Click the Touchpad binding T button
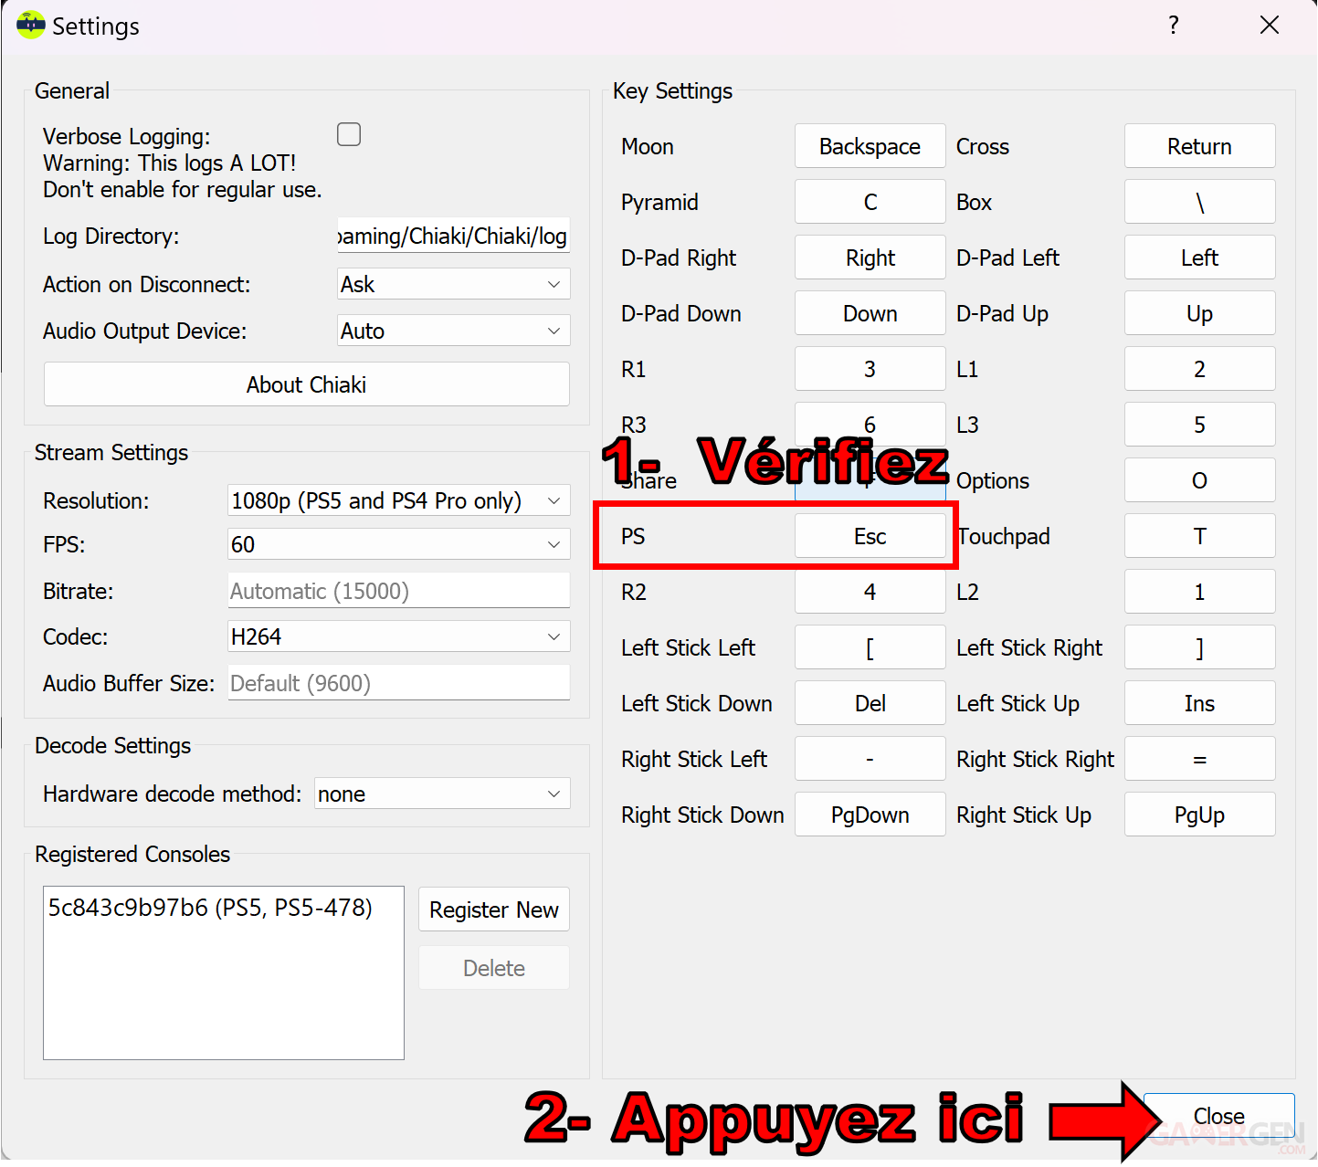1318x1167 pixels. (x=1200, y=536)
